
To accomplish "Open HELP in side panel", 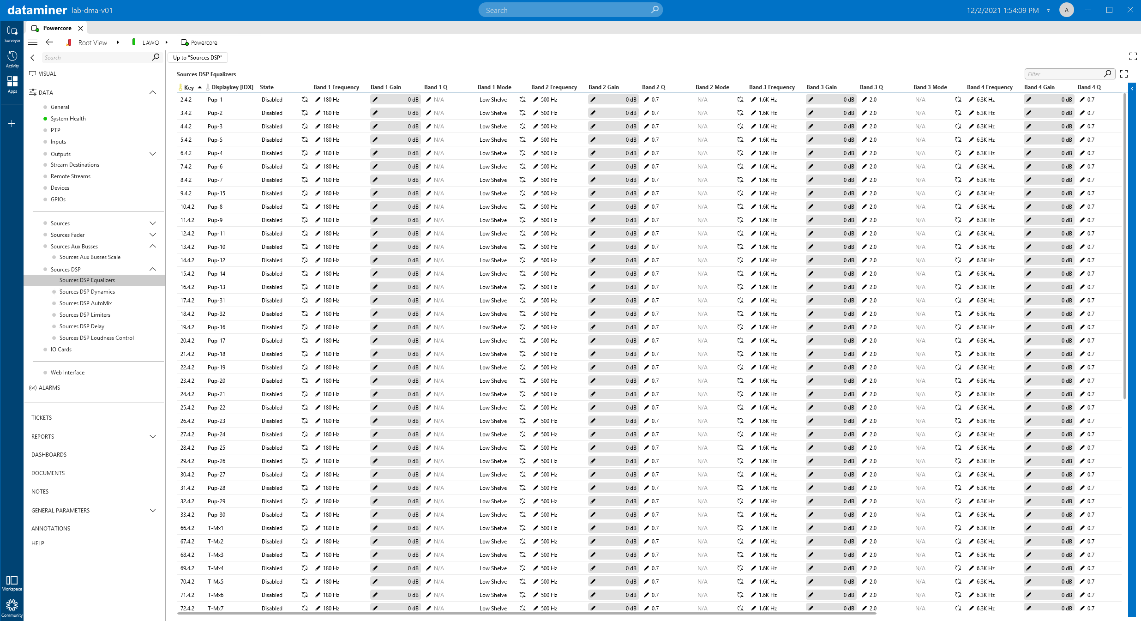I will [x=38, y=543].
